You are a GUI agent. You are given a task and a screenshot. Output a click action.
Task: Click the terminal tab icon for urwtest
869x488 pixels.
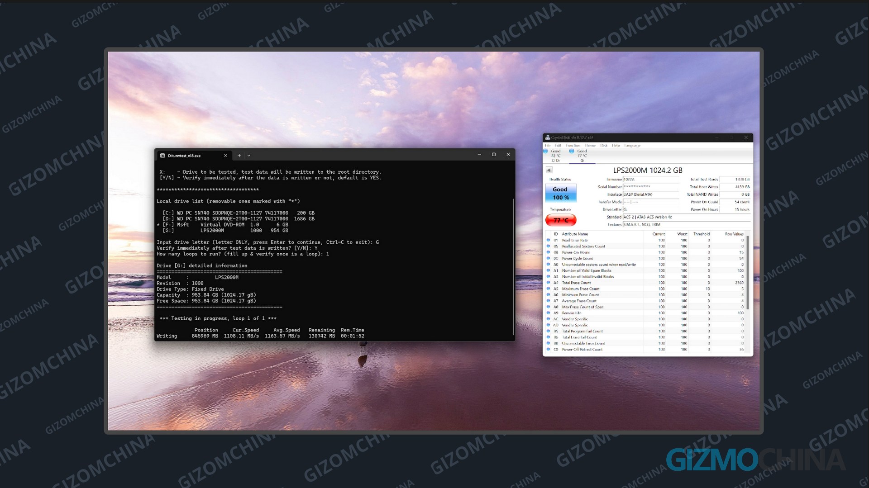(x=162, y=156)
